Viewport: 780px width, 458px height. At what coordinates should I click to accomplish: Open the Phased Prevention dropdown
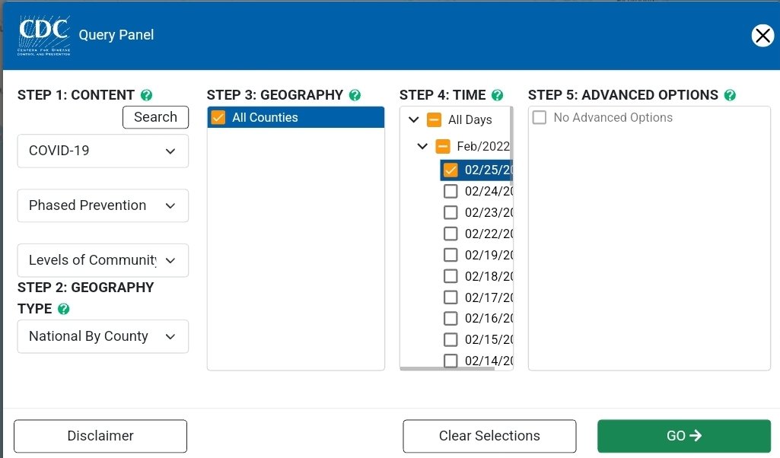pos(103,205)
